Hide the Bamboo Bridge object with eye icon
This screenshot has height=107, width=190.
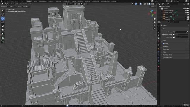pyautogui.click(x=186, y=11)
